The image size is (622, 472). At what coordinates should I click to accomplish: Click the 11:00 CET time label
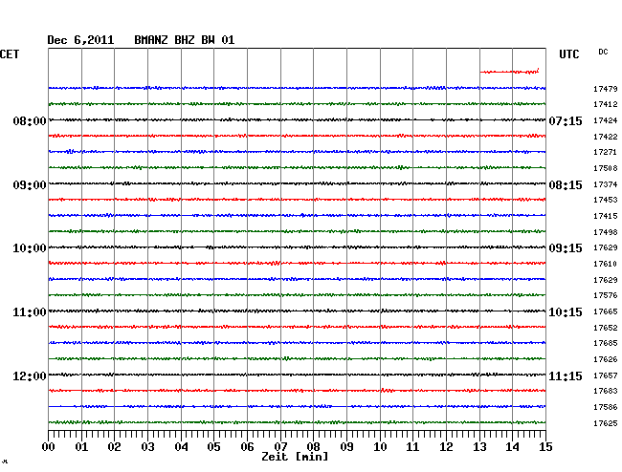pos(30,312)
